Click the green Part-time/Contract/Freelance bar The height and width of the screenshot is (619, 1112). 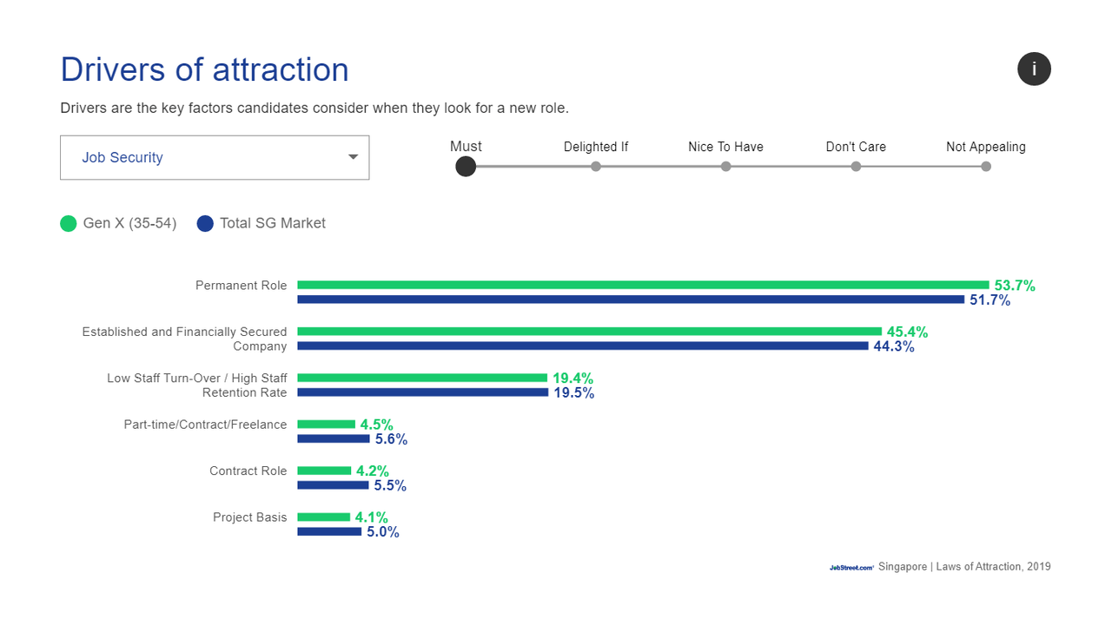(327, 424)
